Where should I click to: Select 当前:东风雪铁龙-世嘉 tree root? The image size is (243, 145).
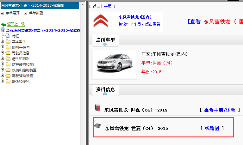coord(43,30)
